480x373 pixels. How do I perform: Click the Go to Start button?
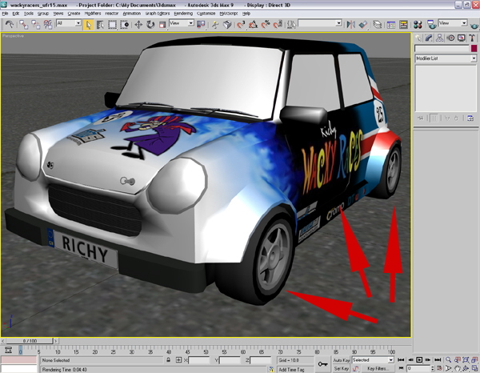tap(401, 360)
